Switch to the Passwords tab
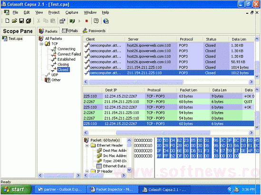 point(94,31)
